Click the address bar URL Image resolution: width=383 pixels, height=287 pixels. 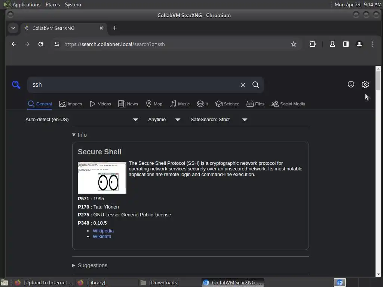[x=114, y=44]
